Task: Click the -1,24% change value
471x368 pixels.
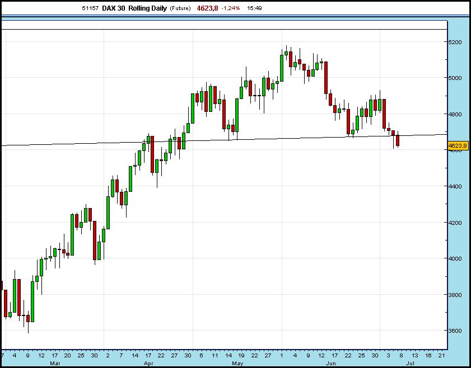Action: (x=231, y=8)
